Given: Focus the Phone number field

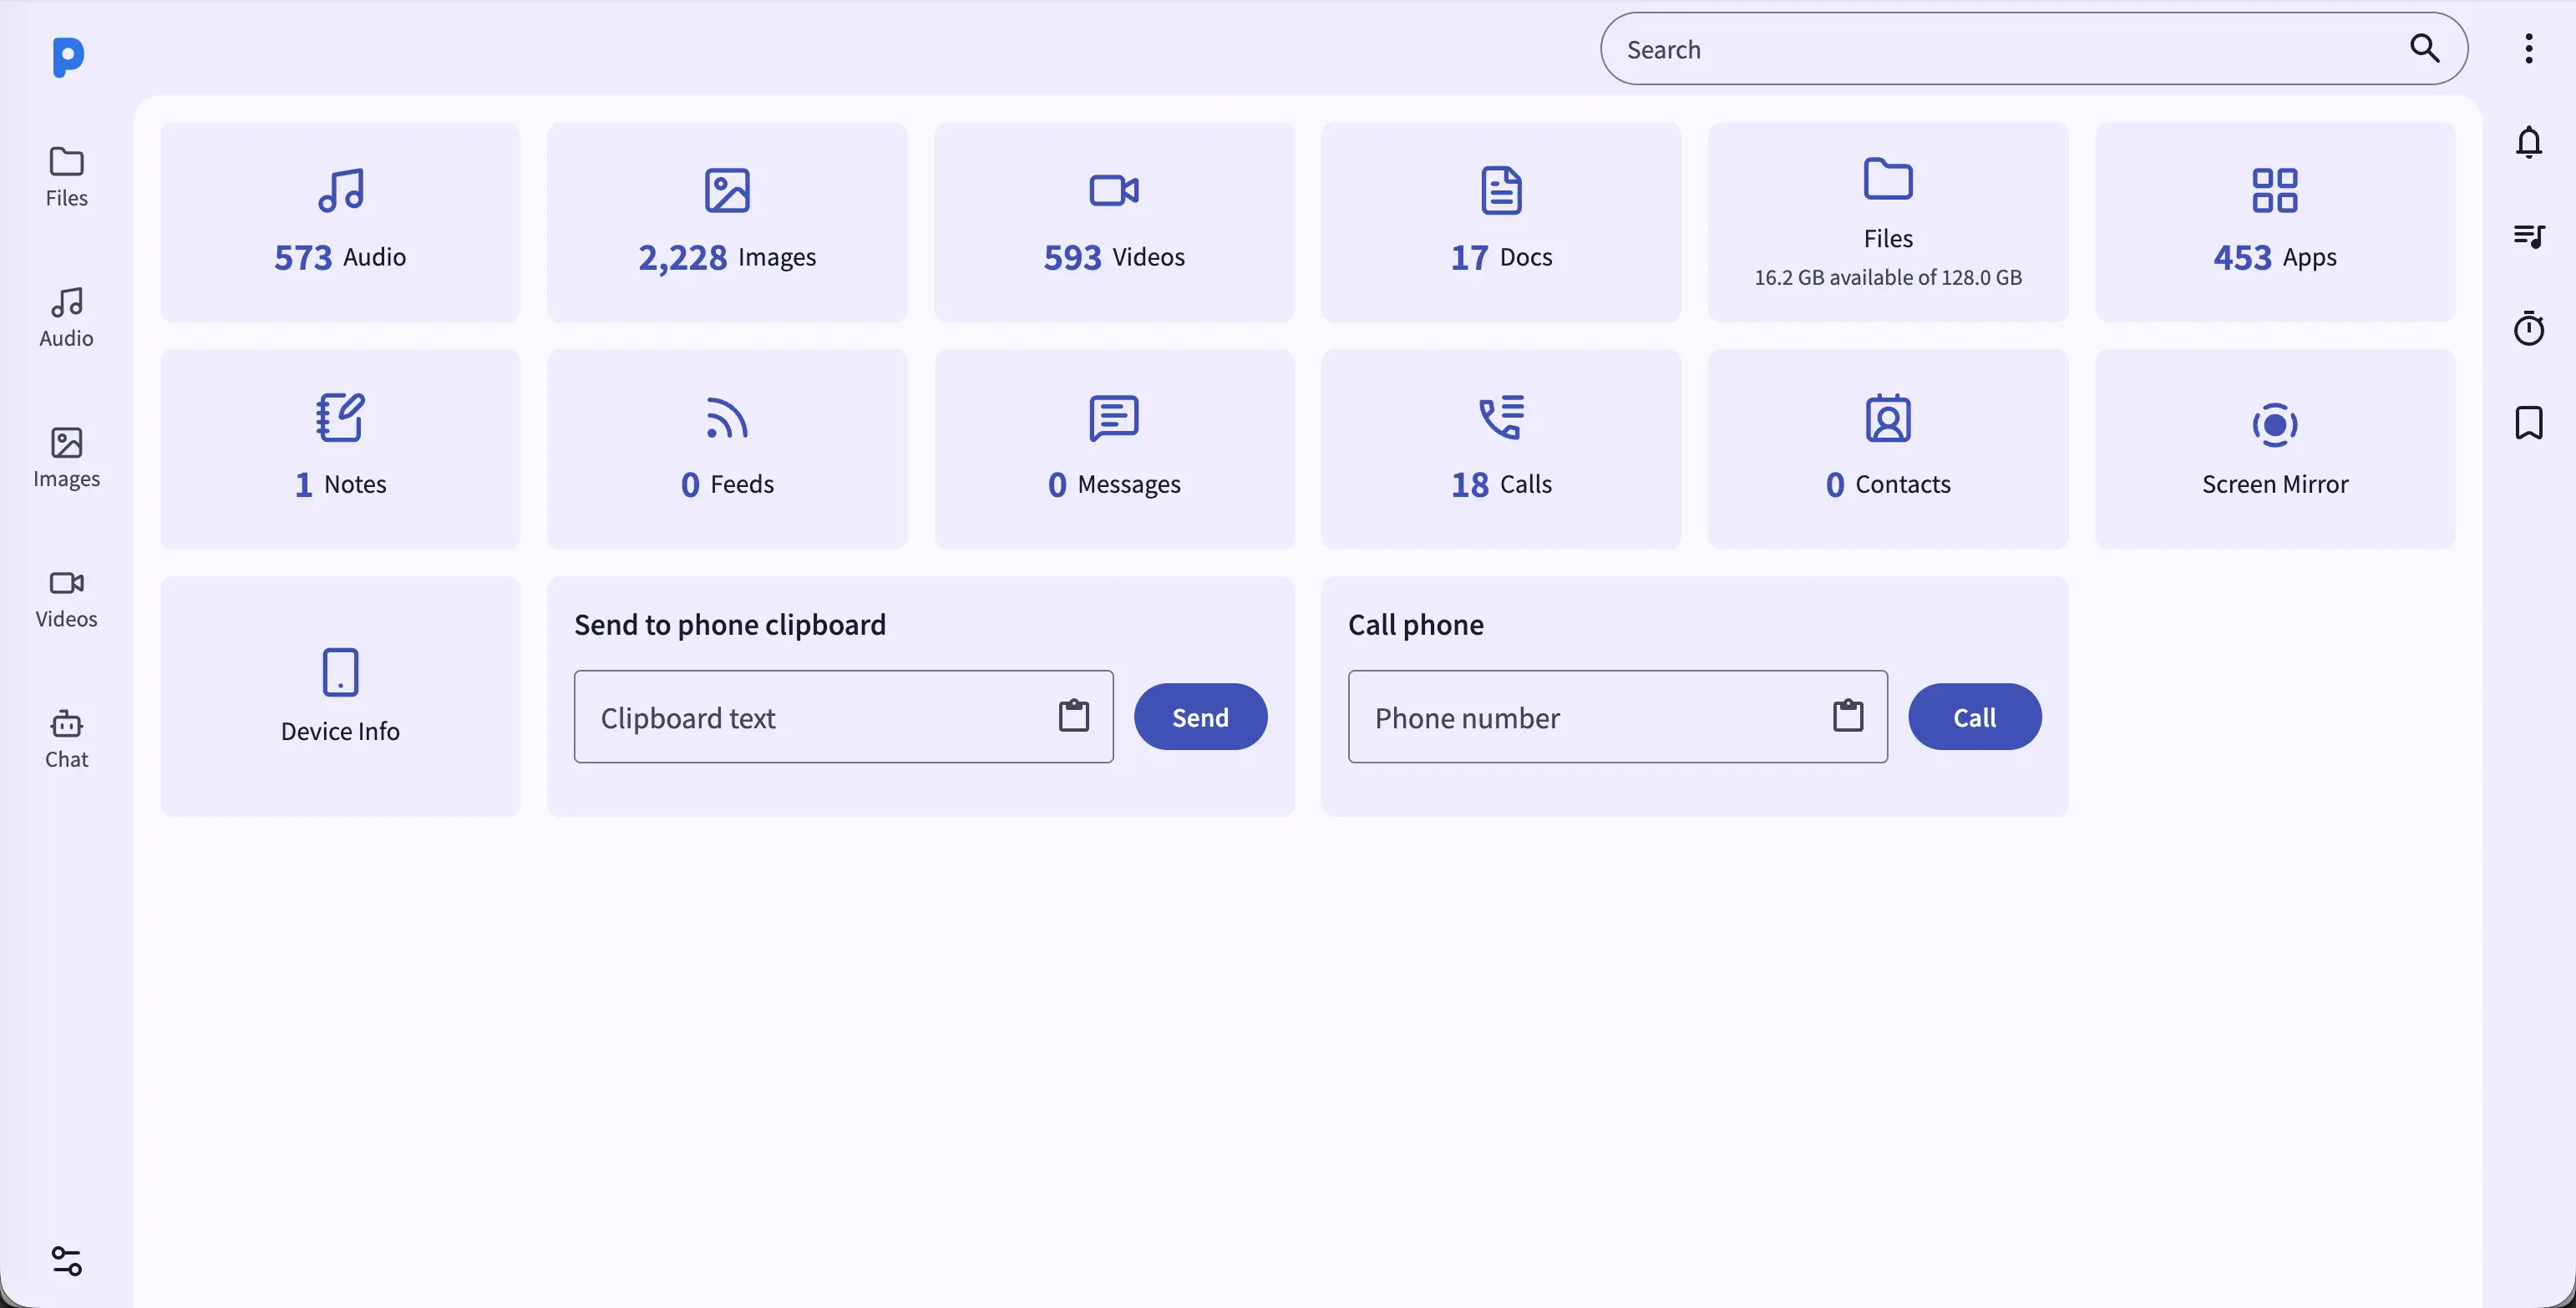Looking at the screenshot, I should pyautogui.click(x=1617, y=717).
